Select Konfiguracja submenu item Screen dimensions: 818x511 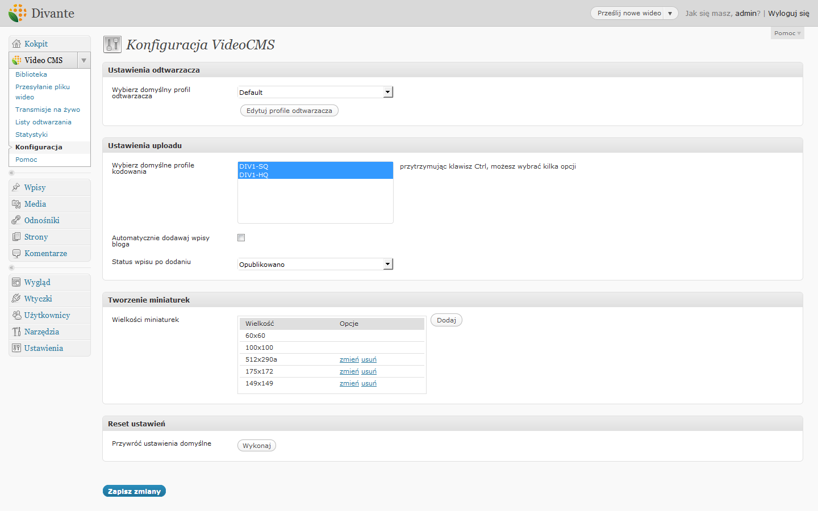pyautogui.click(x=39, y=147)
